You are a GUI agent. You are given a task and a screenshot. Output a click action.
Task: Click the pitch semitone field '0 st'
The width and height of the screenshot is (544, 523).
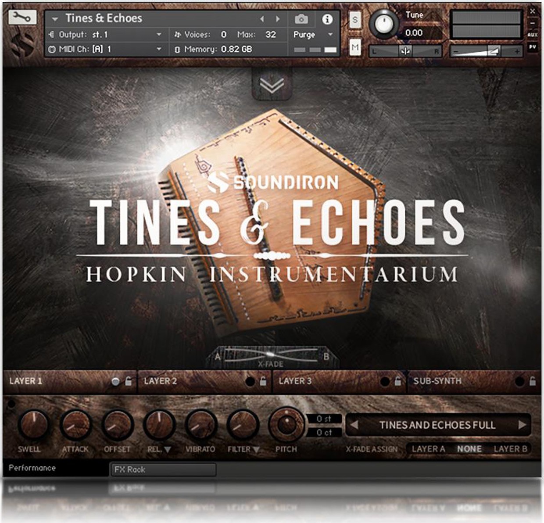click(x=324, y=419)
